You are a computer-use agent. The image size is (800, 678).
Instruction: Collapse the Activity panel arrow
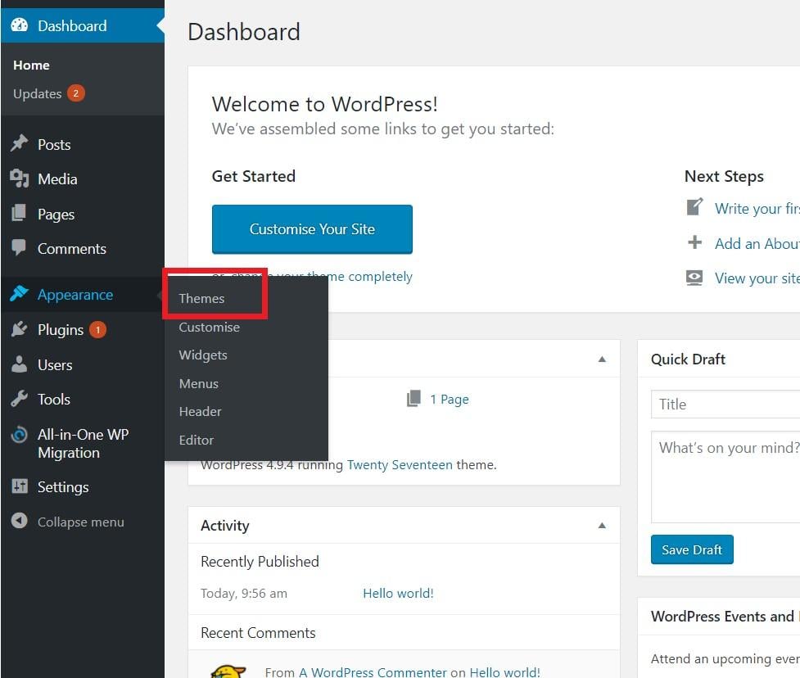602,526
